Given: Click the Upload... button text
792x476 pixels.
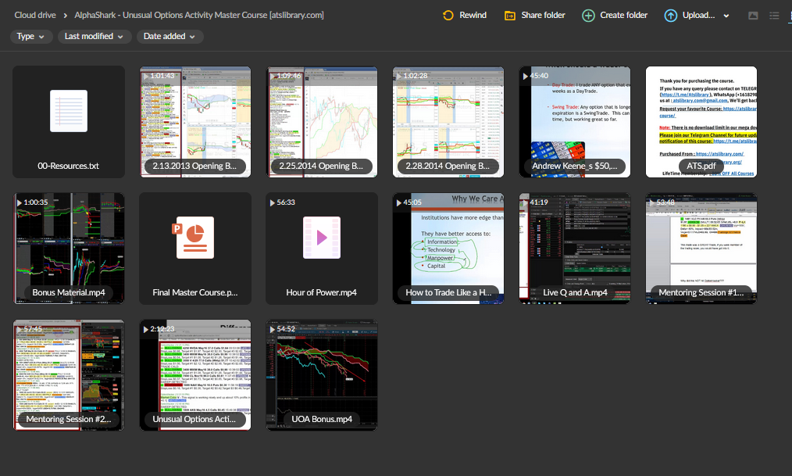Looking at the screenshot, I should coord(698,15).
